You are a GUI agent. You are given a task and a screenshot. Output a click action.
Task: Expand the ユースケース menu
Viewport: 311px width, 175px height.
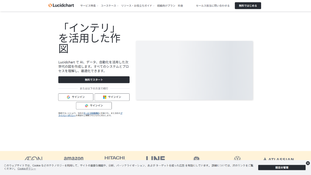pyautogui.click(x=110, y=6)
